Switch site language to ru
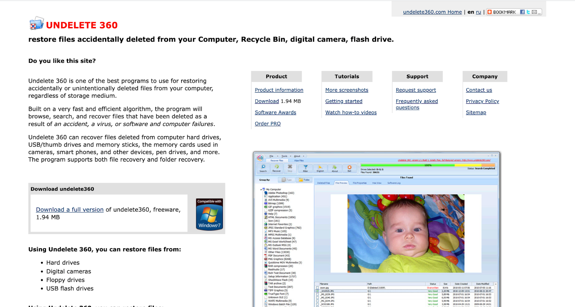This screenshot has width=575, height=307. [x=478, y=12]
